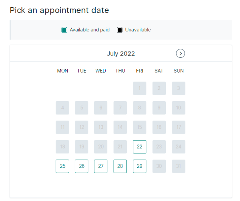This screenshot has width=240, height=201.
Task: Go to next month with arrow icon
Action: click(181, 54)
